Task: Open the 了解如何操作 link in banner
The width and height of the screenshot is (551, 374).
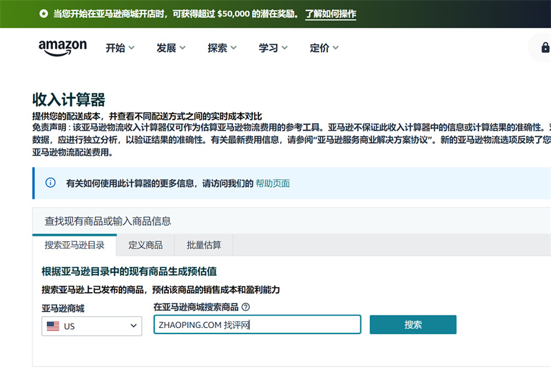Action: [x=331, y=14]
